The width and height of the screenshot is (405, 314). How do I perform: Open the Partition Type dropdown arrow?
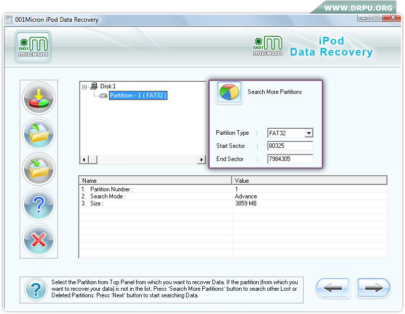point(309,133)
